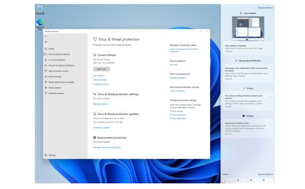
Task: Click the Current threats section heading
Action: [107, 55]
